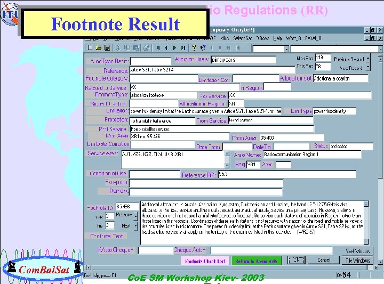
Task: Click the Save floppy disk icon
Action: pyautogui.click(x=107, y=48)
